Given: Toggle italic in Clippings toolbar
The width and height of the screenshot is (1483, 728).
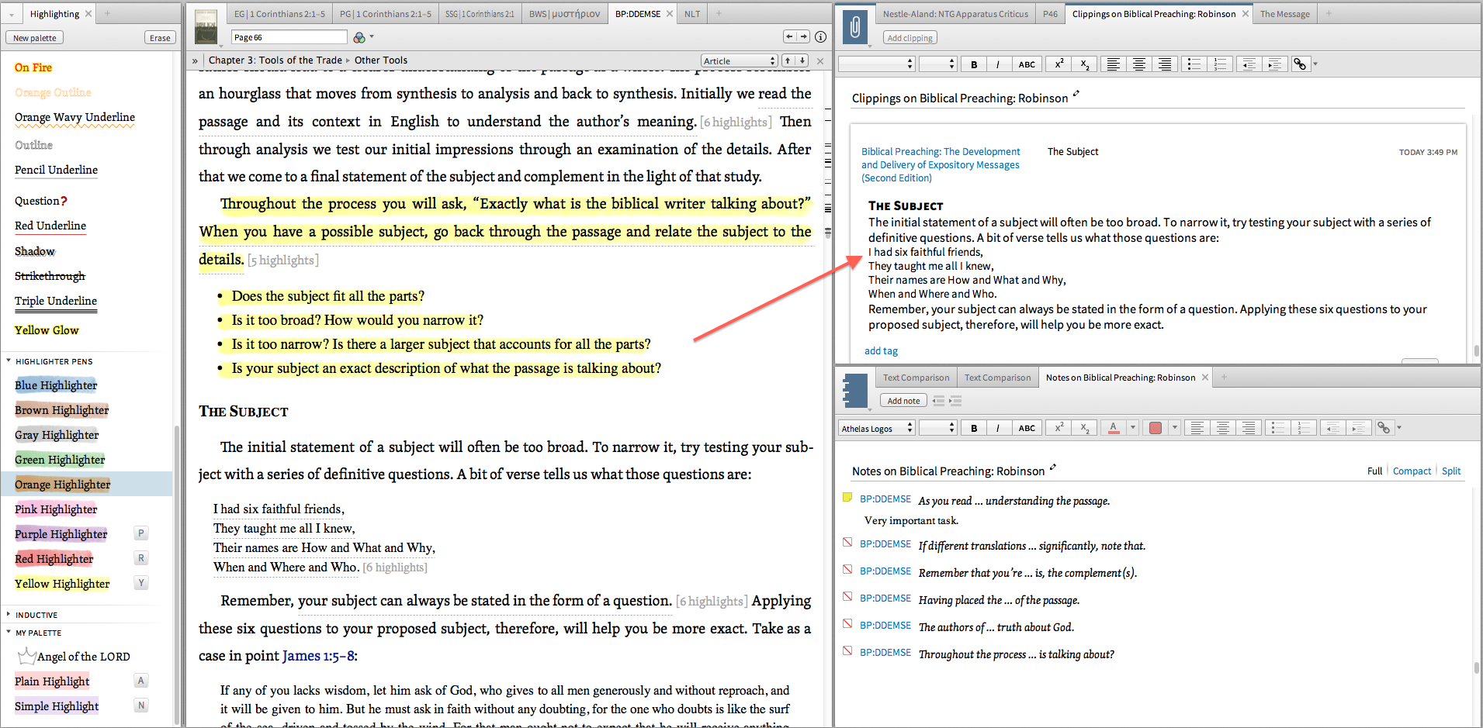Looking at the screenshot, I should pos(998,64).
